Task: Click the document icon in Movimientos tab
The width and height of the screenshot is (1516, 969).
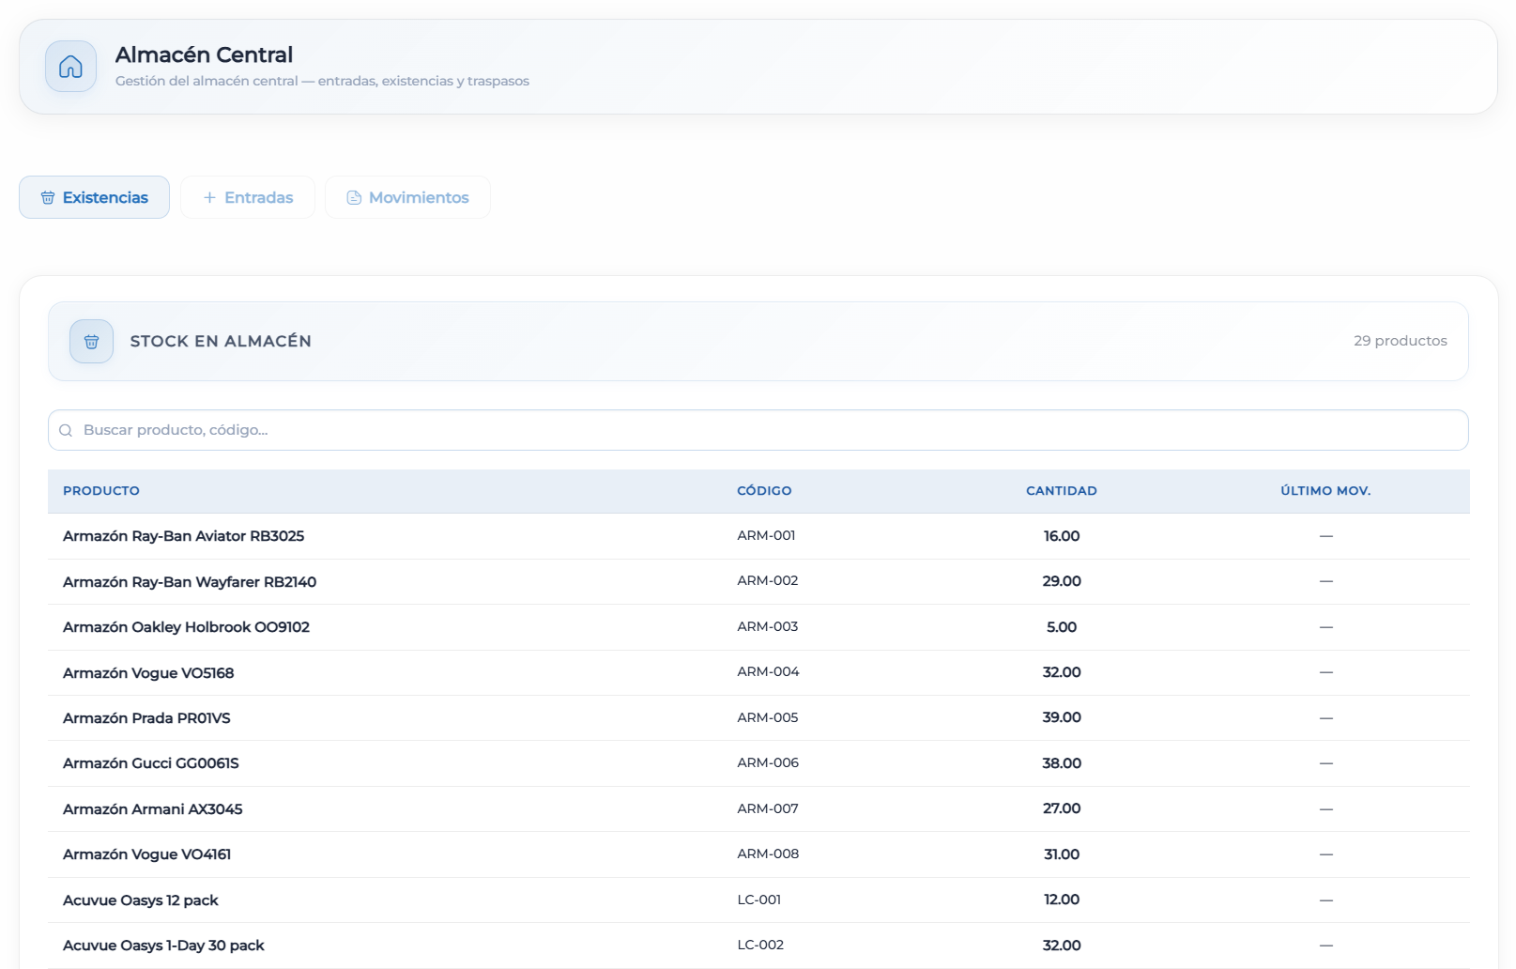Action: tap(354, 198)
